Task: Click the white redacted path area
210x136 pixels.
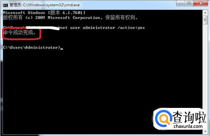Action: tap(43, 28)
